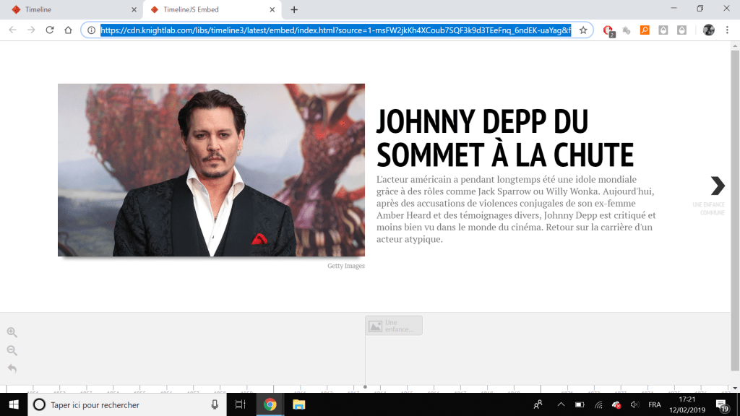
Task: Toggle system volume speaker icon
Action: (634, 404)
